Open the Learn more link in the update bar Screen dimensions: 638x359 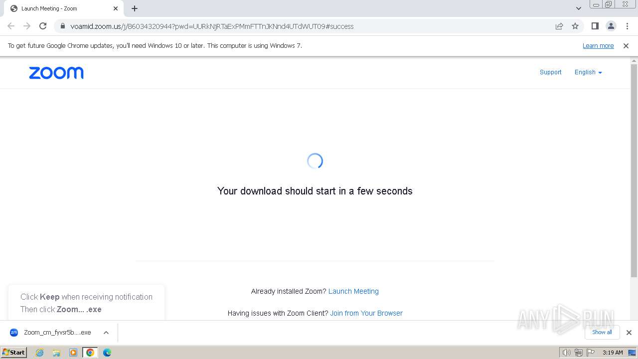point(598,46)
